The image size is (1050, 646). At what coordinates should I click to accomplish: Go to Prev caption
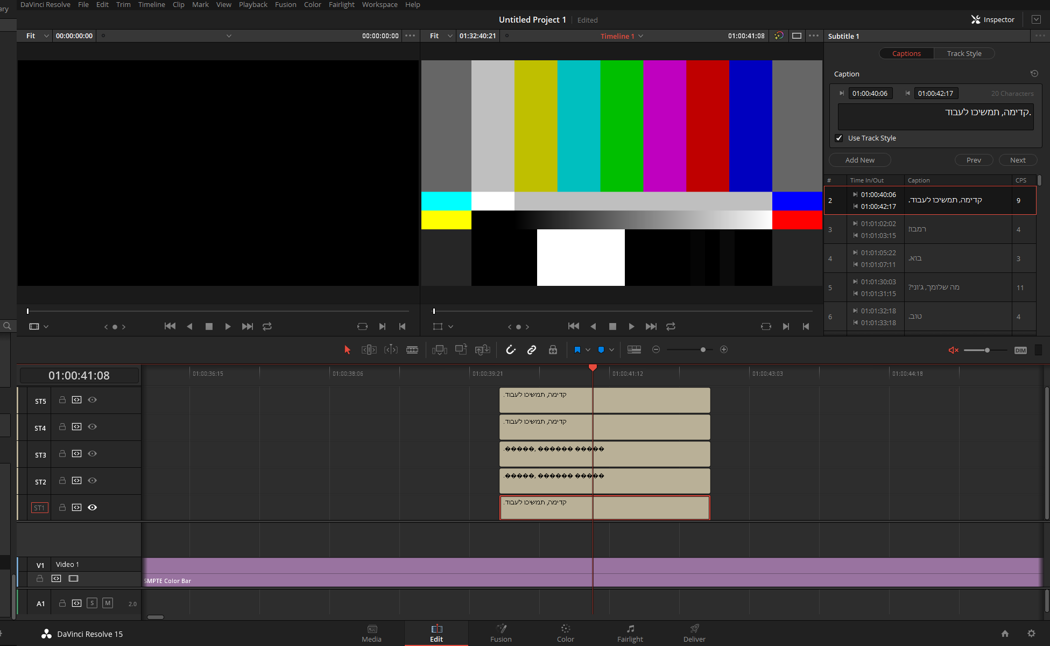pyautogui.click(x=974, y=160)
